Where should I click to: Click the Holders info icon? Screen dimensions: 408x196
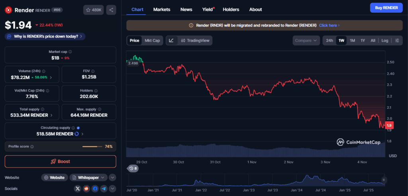click(x=96, y=91)
